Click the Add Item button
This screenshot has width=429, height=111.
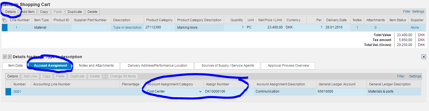point(28,12)
